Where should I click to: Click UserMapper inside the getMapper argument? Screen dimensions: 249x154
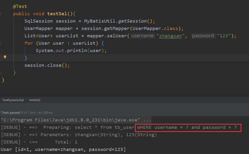147,28
